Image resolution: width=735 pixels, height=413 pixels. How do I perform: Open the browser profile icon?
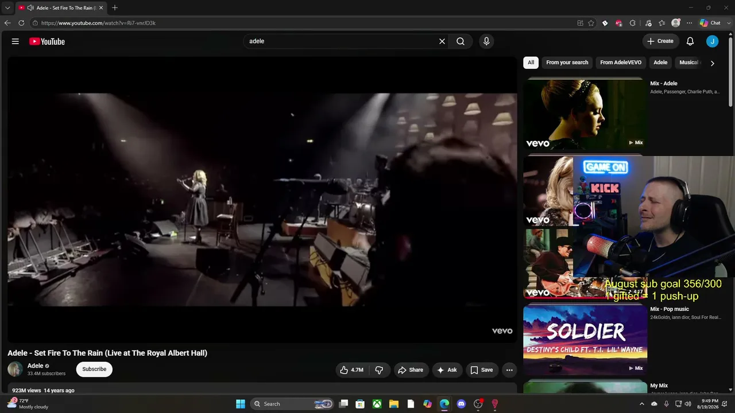click(x=676, y=23)
